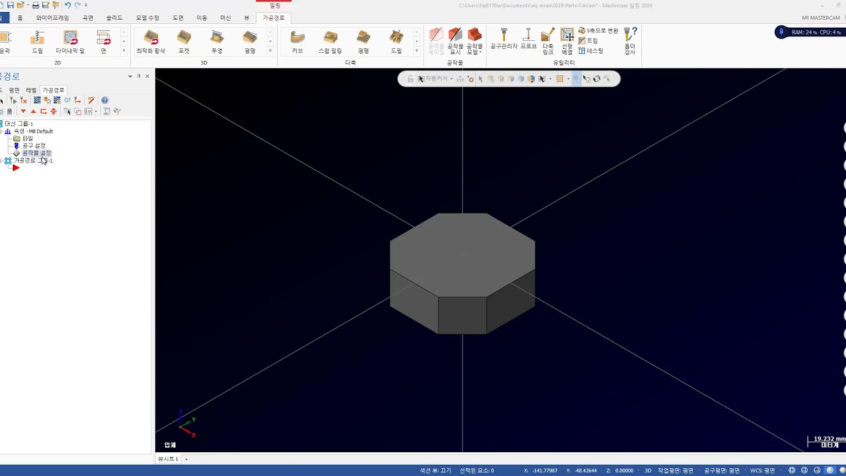Open the 뷰 ribbon tab
The height and width of the screenshot is (476, 846).
coord(247,18)
